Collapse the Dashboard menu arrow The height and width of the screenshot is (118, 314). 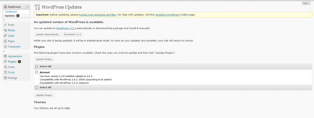[28, 7]
